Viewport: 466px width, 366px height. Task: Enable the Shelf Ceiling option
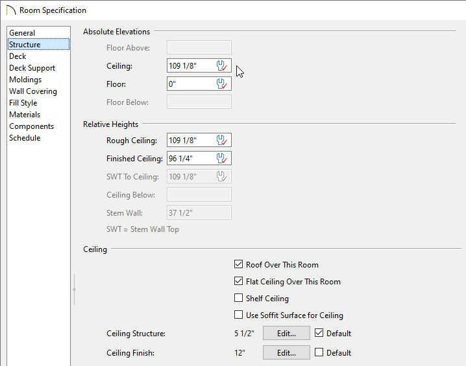238,297
